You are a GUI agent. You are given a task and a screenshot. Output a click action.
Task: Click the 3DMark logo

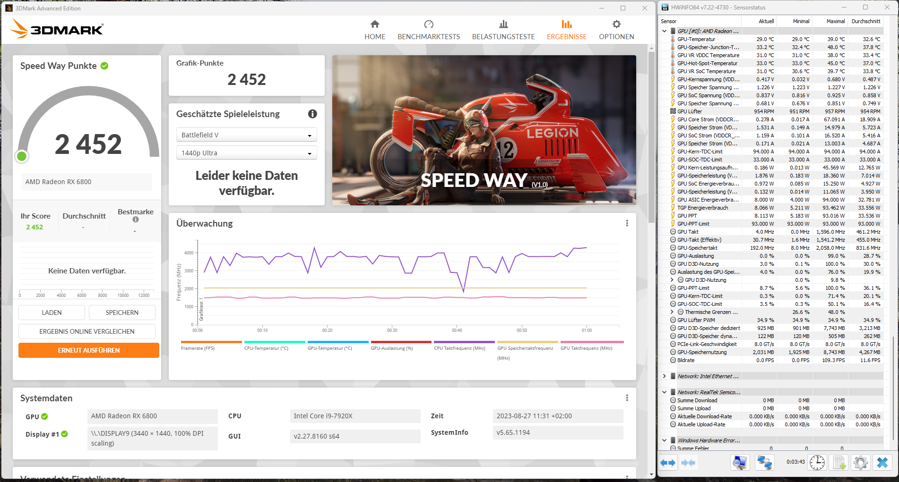57,29
